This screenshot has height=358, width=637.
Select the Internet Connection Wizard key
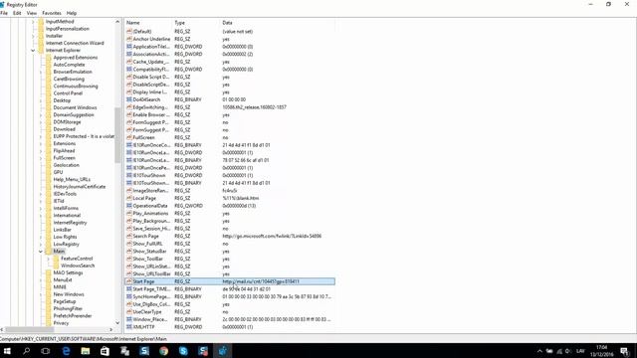coord(75,43)
